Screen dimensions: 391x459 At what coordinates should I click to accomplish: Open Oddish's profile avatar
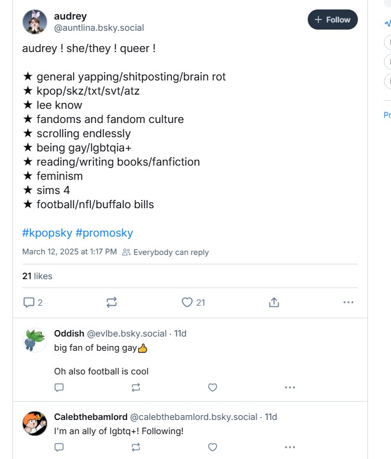click(x=35, y=341)
